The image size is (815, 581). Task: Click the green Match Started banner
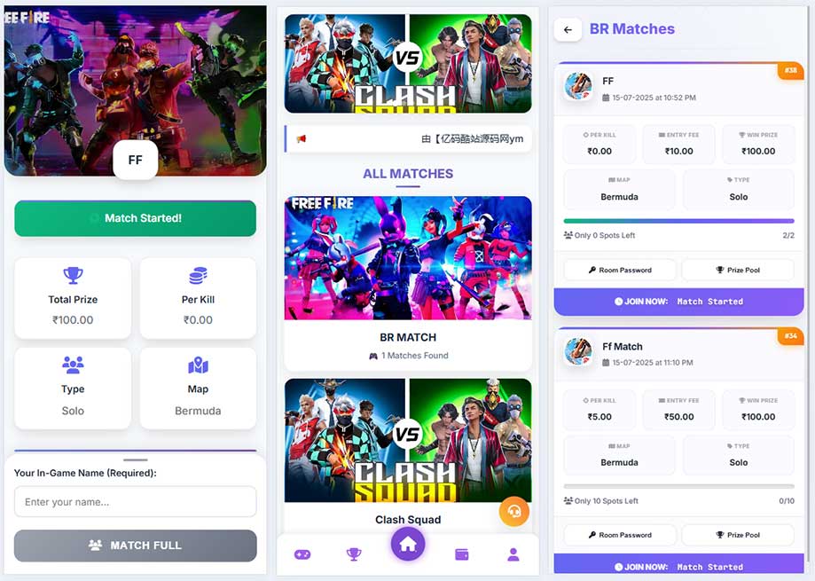(135, 218)
